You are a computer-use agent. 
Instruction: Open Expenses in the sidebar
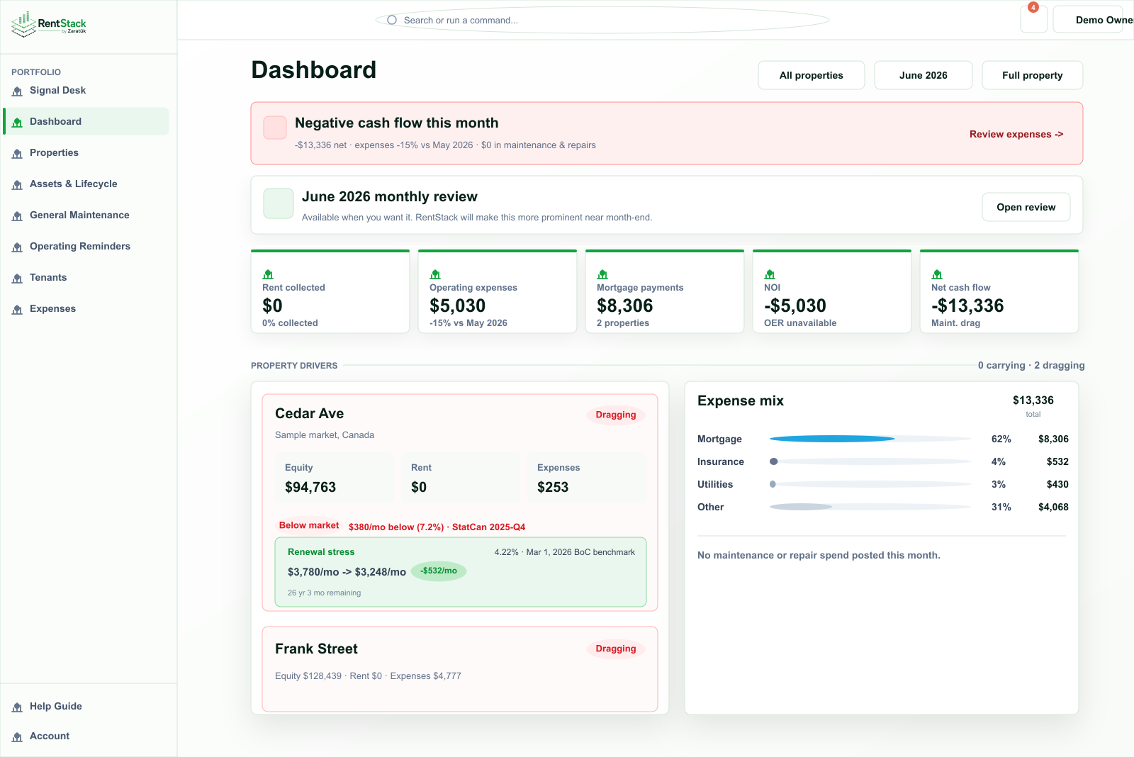pyautogui.click(x=86, y=308)
